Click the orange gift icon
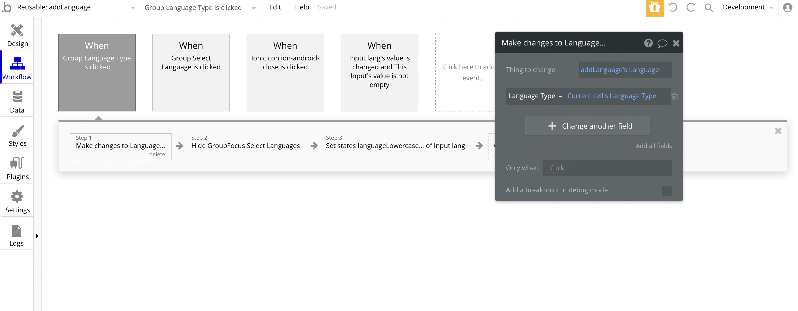The image size is (798, 311). pos(654,7)
